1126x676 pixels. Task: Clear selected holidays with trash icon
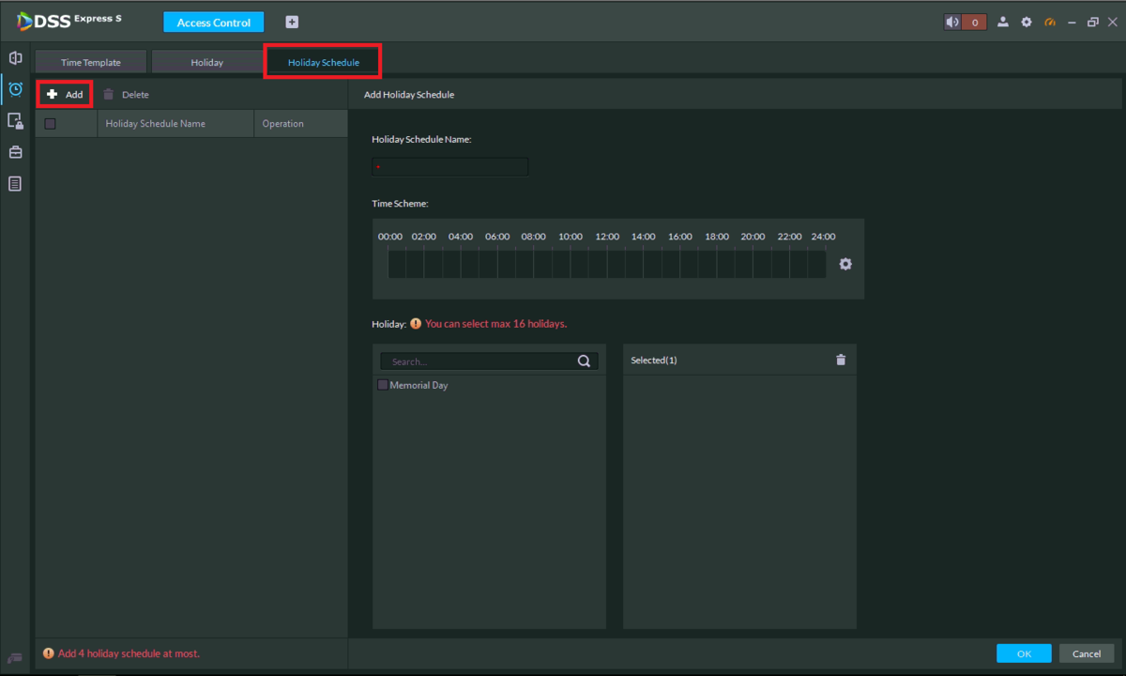coord(841,360)
